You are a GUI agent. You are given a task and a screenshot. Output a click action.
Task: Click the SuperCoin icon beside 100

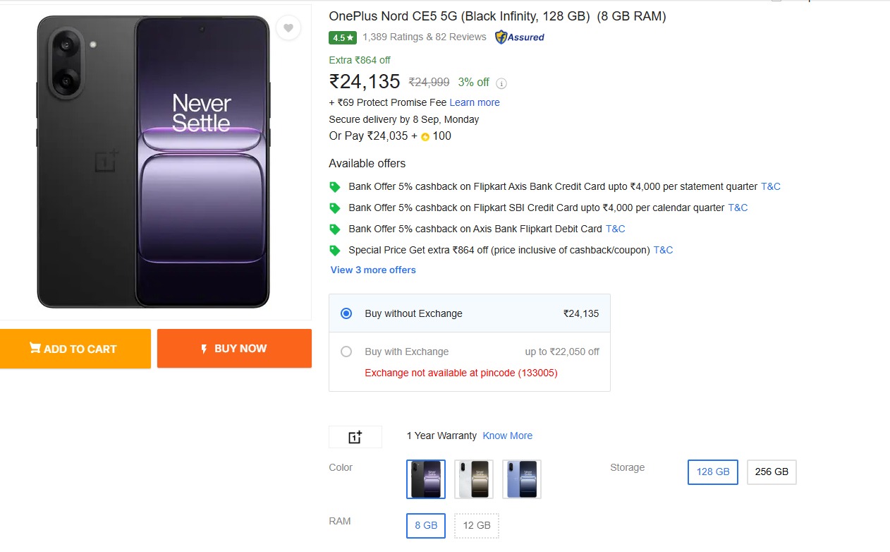pyautogui.click(x=425, y=137)
